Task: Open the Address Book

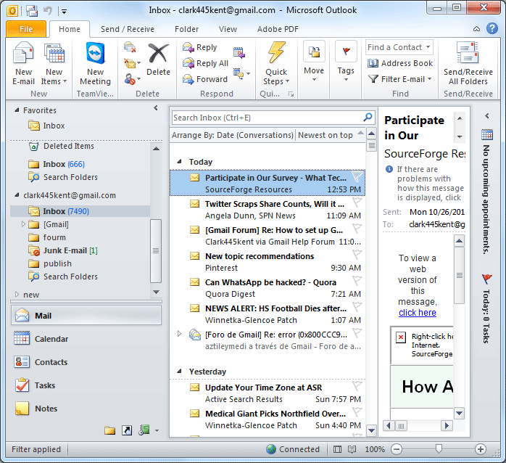Action: 400,63
